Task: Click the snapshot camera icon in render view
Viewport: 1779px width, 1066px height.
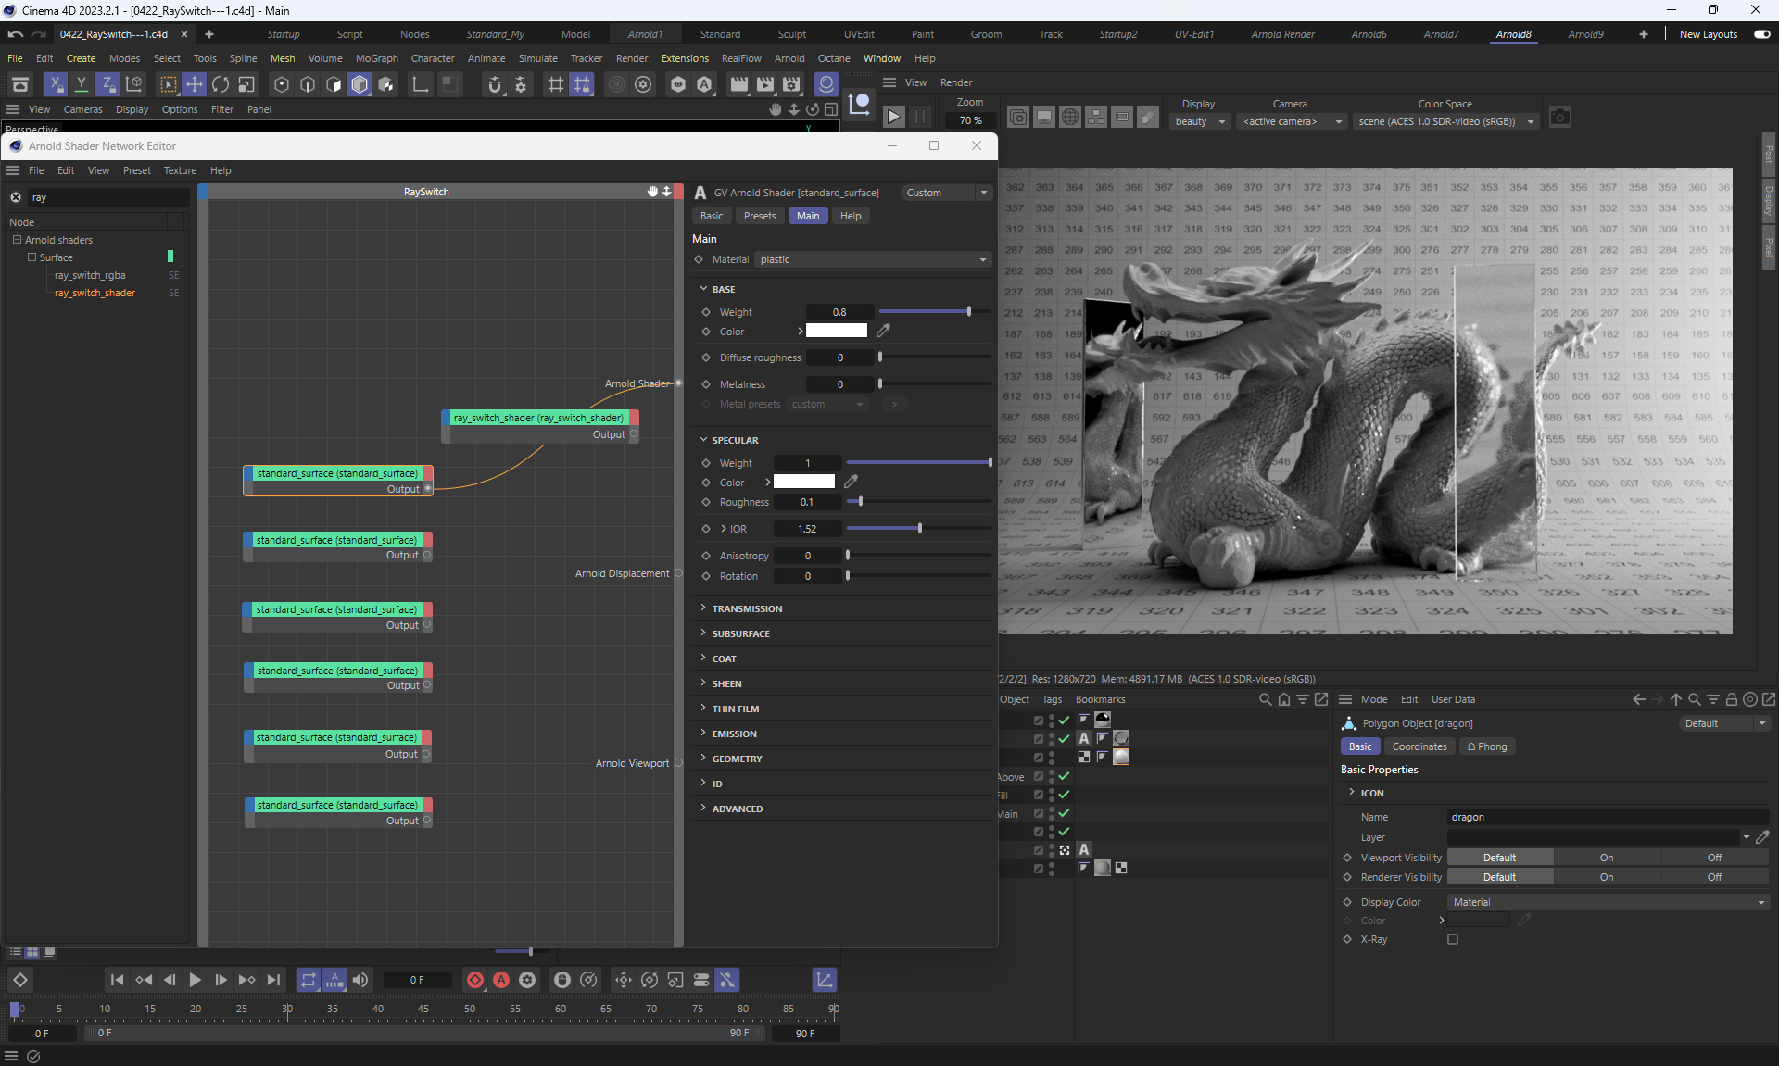Action: click(x=1560, y=118)
